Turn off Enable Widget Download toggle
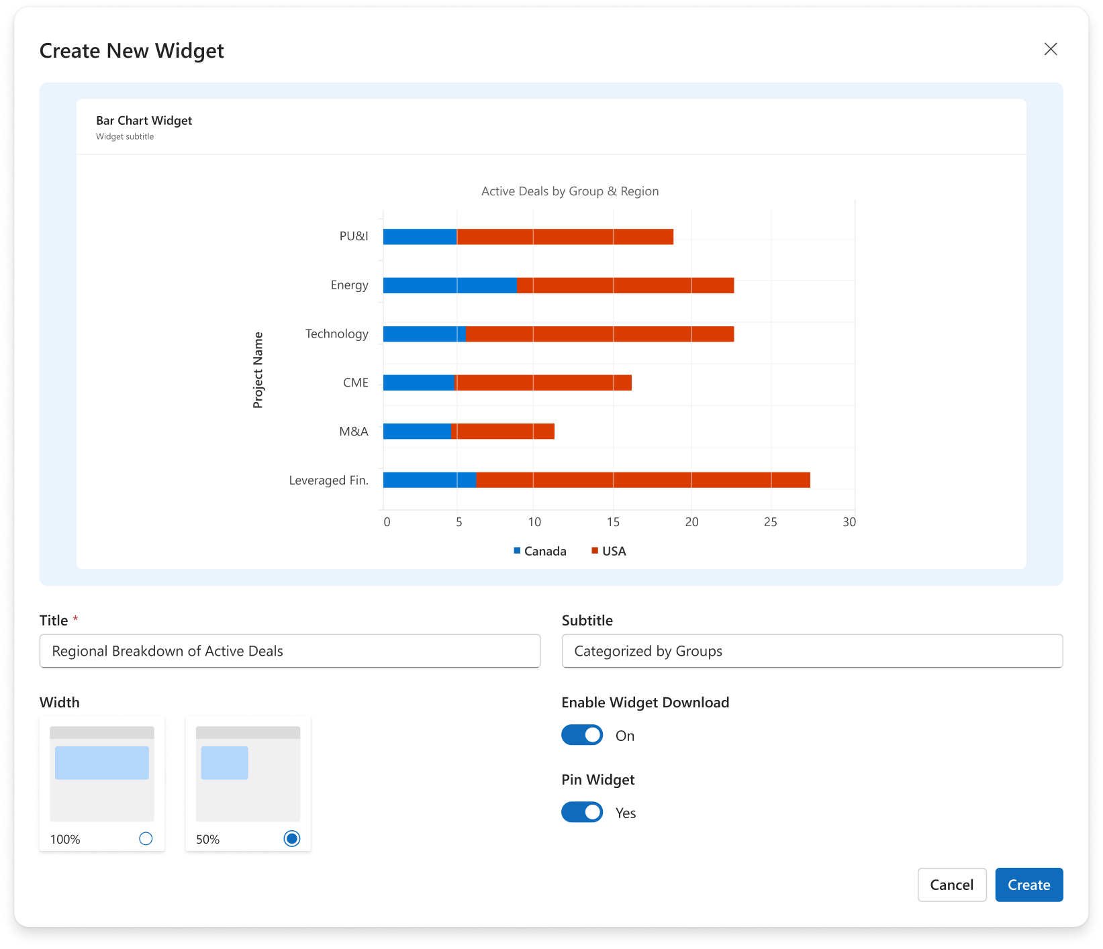The width and height of the screenshot is (1103, 949). [582, 736]
